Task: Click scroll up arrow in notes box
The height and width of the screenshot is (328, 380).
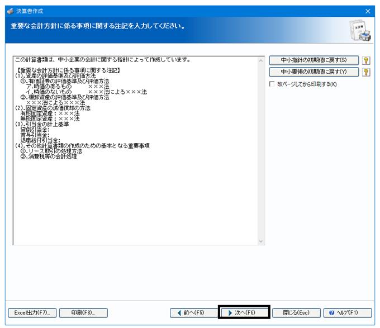Action: [x=261, y=60]
